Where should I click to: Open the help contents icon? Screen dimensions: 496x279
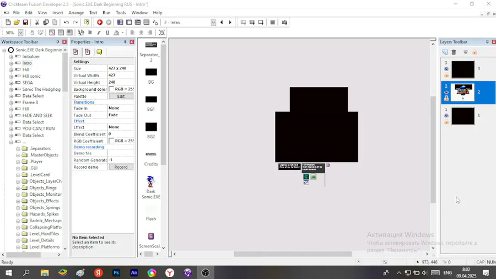tap(87, 23)
